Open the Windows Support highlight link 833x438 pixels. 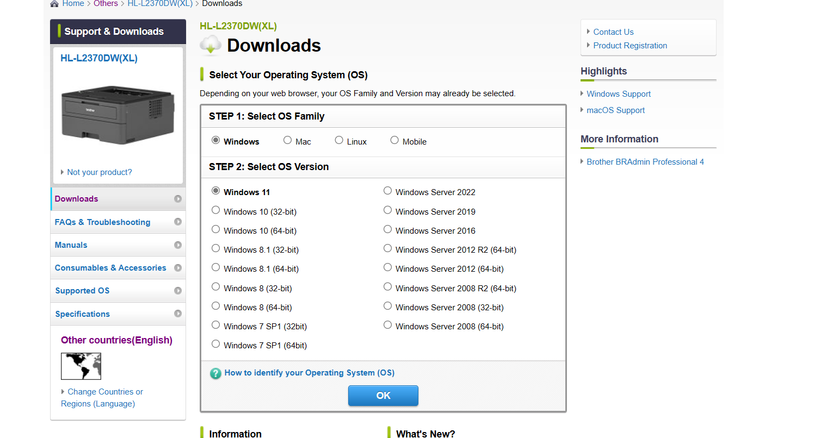(x=619, y=94)
